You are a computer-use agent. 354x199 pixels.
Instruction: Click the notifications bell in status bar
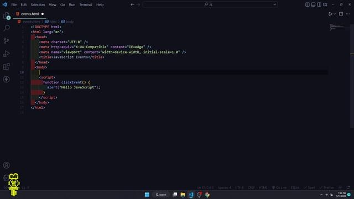click(348, 187)
